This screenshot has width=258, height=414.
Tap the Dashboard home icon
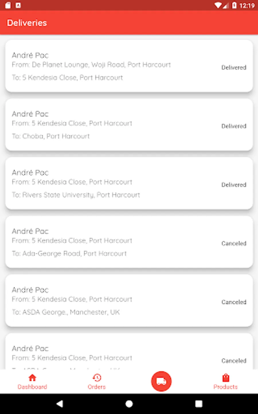(x=32, y=377)
